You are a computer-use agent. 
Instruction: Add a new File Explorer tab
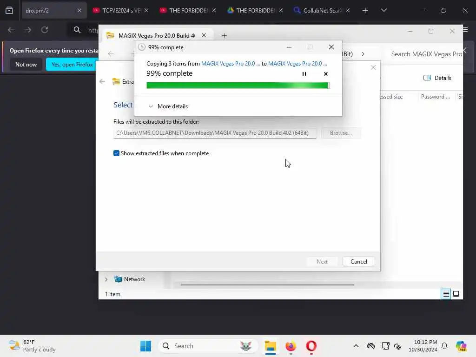coord(224,36)
